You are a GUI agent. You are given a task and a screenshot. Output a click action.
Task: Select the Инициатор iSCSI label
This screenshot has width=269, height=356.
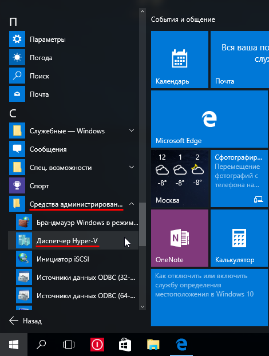coord(63,259)
